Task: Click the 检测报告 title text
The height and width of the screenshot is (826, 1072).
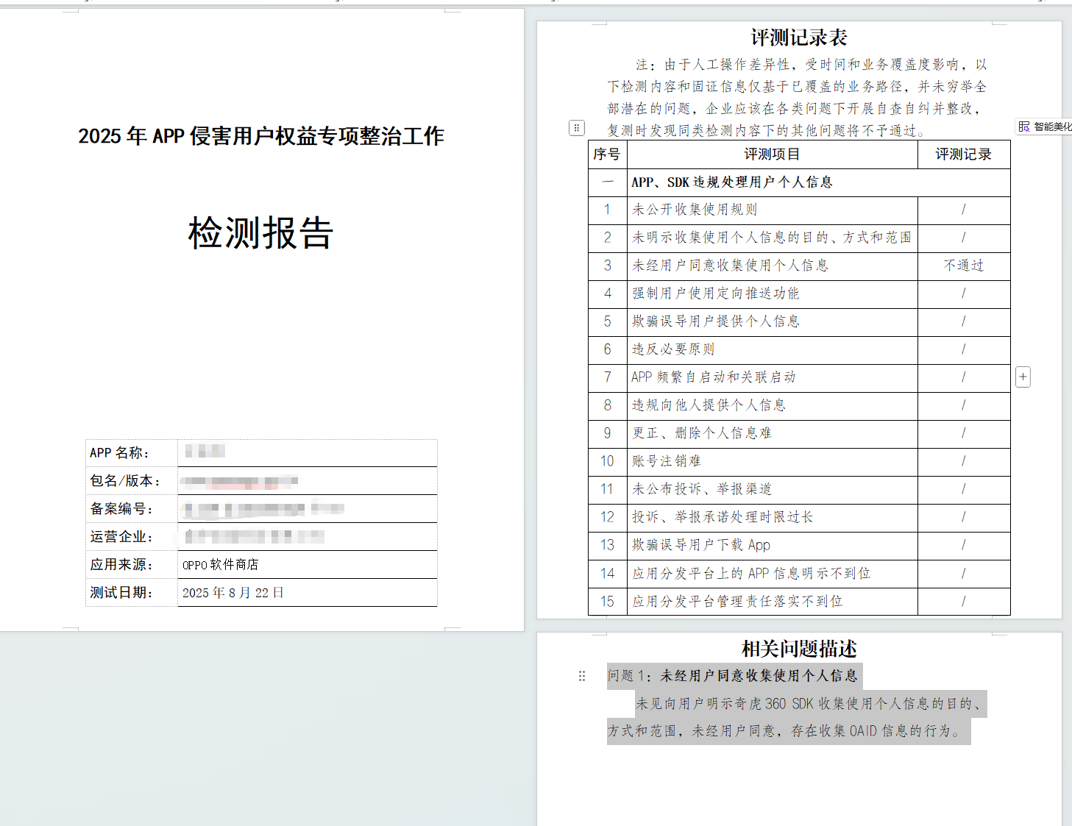Action: point(260,233)
